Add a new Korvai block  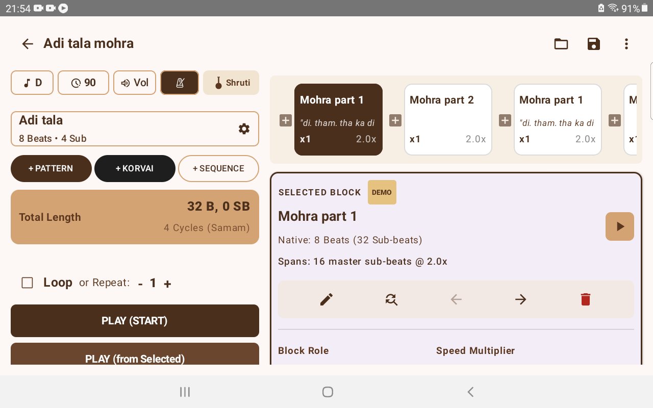(135, 168)
